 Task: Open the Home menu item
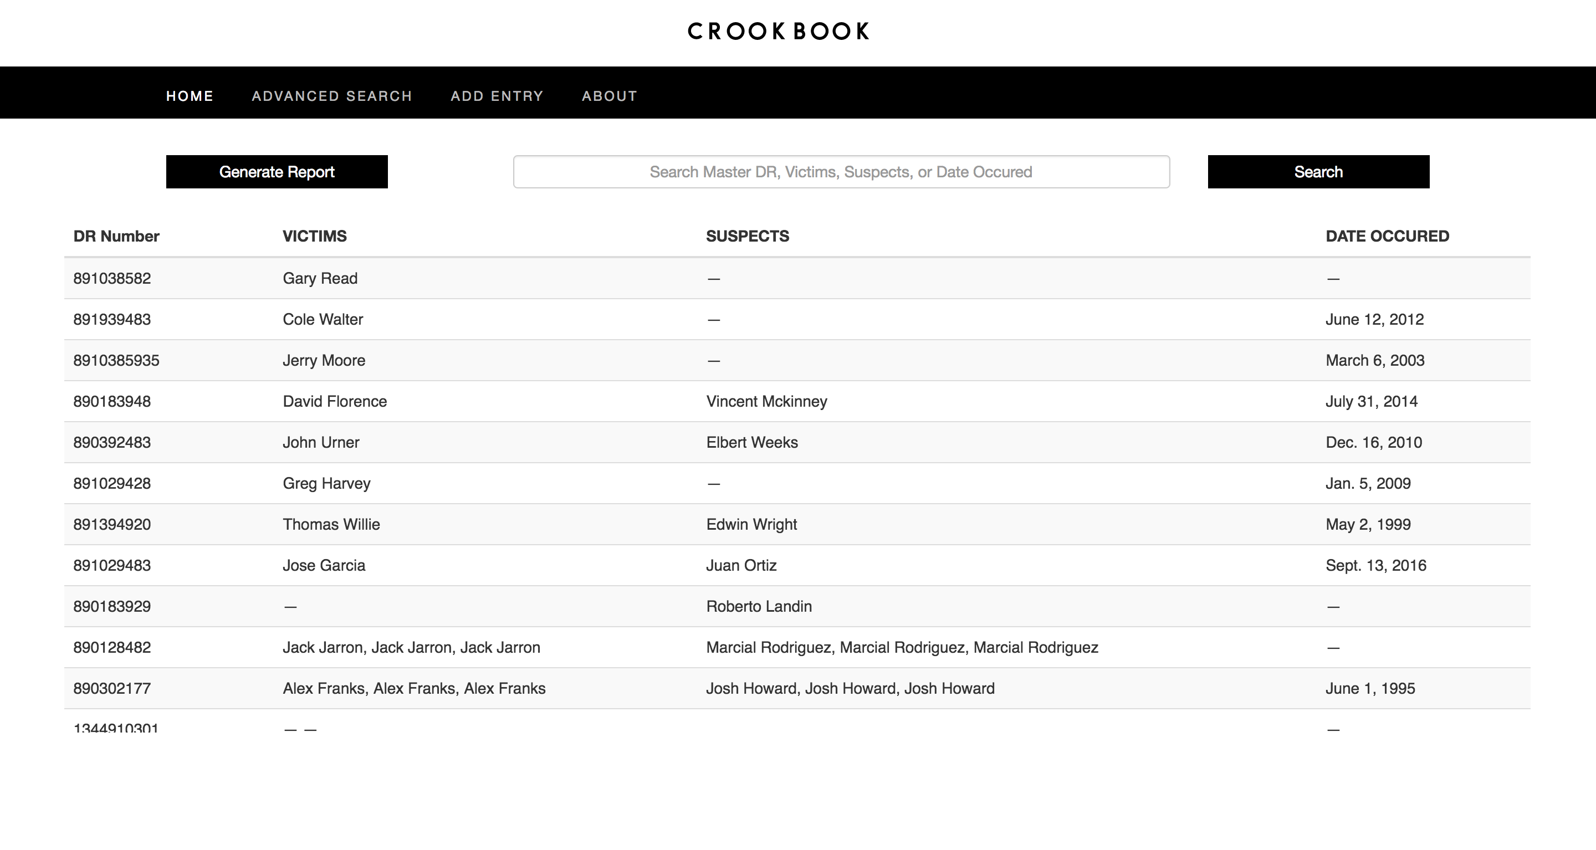point(190,96)
